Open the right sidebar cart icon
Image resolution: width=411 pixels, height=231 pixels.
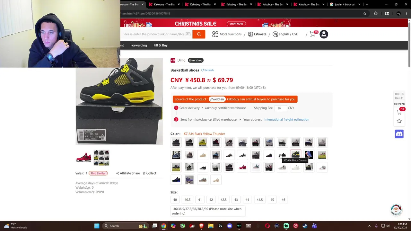pos(399,112)
